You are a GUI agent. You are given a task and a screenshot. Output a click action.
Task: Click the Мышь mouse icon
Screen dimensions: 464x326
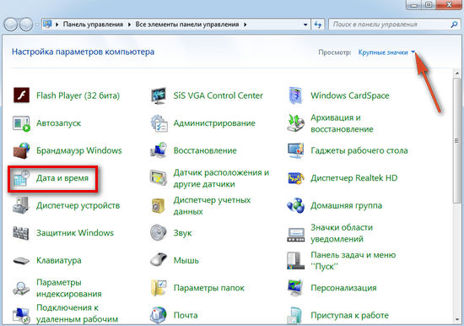[x=159, y=260]
